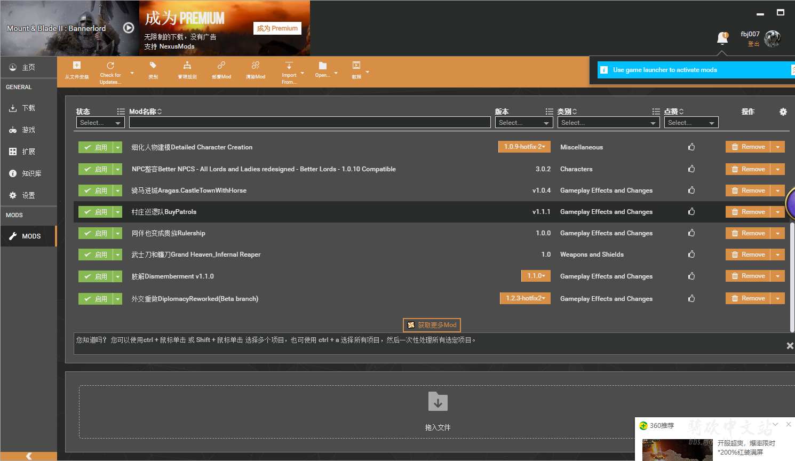Click the purge Mod (清除Mod) broken-link icon
The height and width of the screenshot is (461, 795).
coord(256,65)
